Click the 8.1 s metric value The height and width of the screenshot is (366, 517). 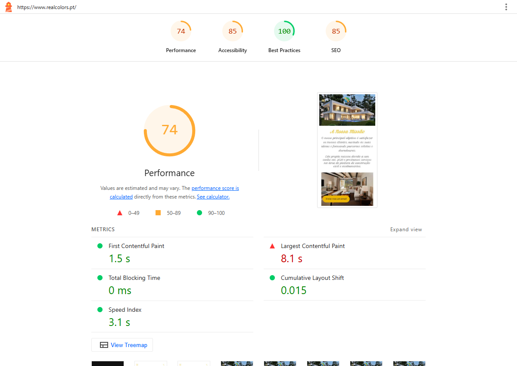[x=292, y=259]
